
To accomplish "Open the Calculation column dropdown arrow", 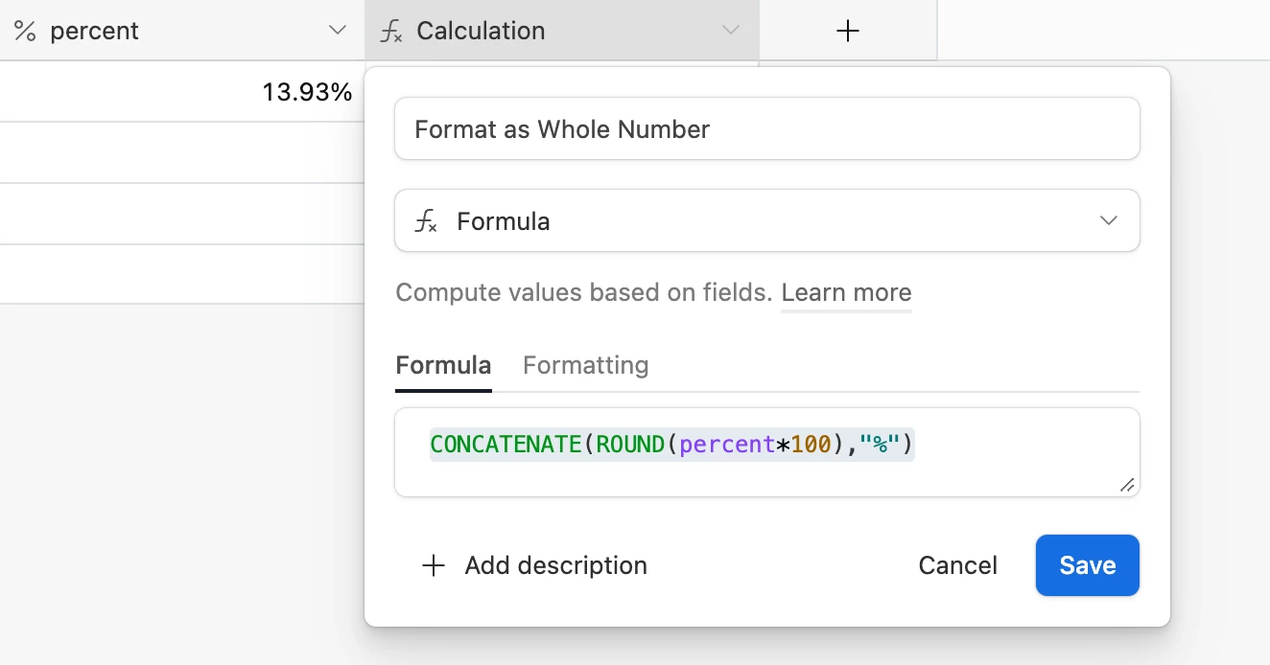I will tap(731, 31).
